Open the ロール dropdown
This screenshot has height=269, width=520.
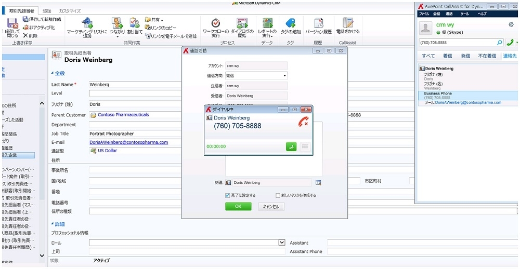tap(282, 243)
